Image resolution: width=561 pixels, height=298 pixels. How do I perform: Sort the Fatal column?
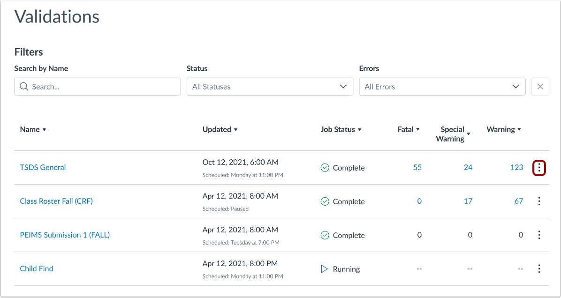point(408,129)
